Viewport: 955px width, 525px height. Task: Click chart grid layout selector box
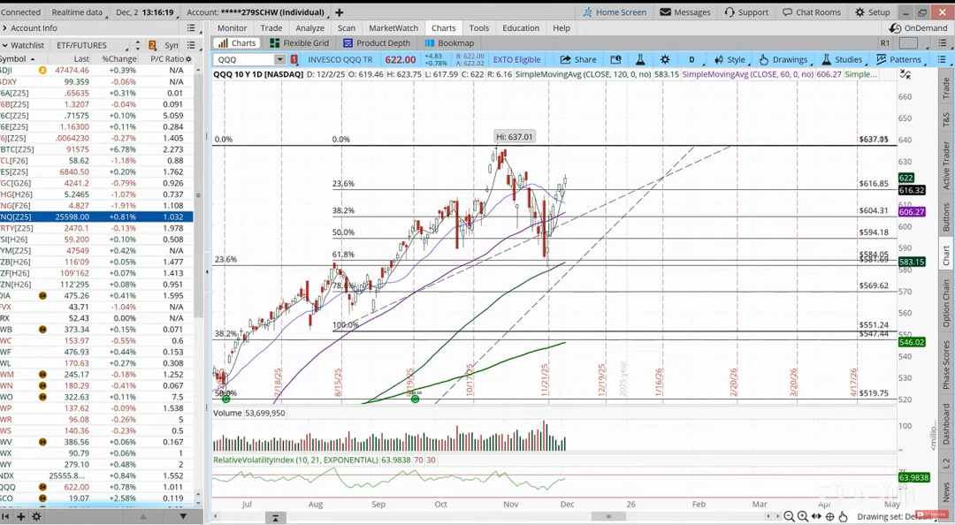(908, 43)
